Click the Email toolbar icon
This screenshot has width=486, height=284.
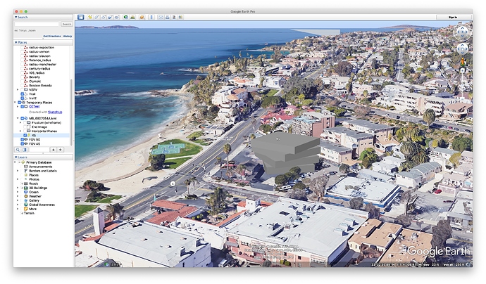click(161, 17)
